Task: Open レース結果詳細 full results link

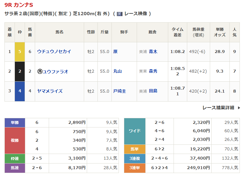Action: (218, 108)
